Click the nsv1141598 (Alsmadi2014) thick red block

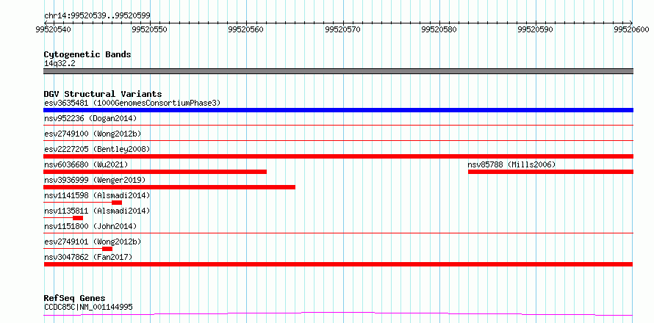(x=117, y=203)
